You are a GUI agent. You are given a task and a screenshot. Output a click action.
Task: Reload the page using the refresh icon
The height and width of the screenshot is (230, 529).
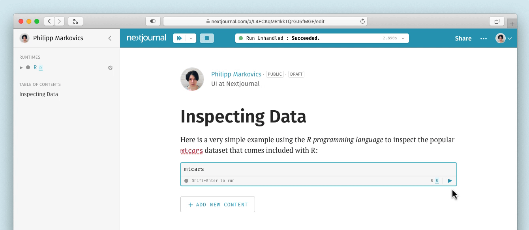tap(362, 21)
